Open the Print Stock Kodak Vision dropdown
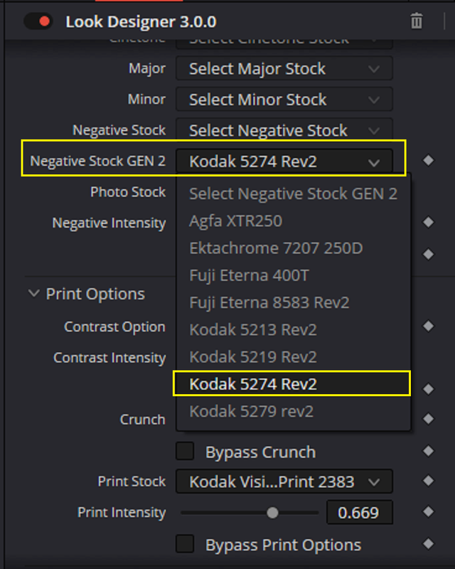This screenshot has width=455, height=569. point(284,482)
